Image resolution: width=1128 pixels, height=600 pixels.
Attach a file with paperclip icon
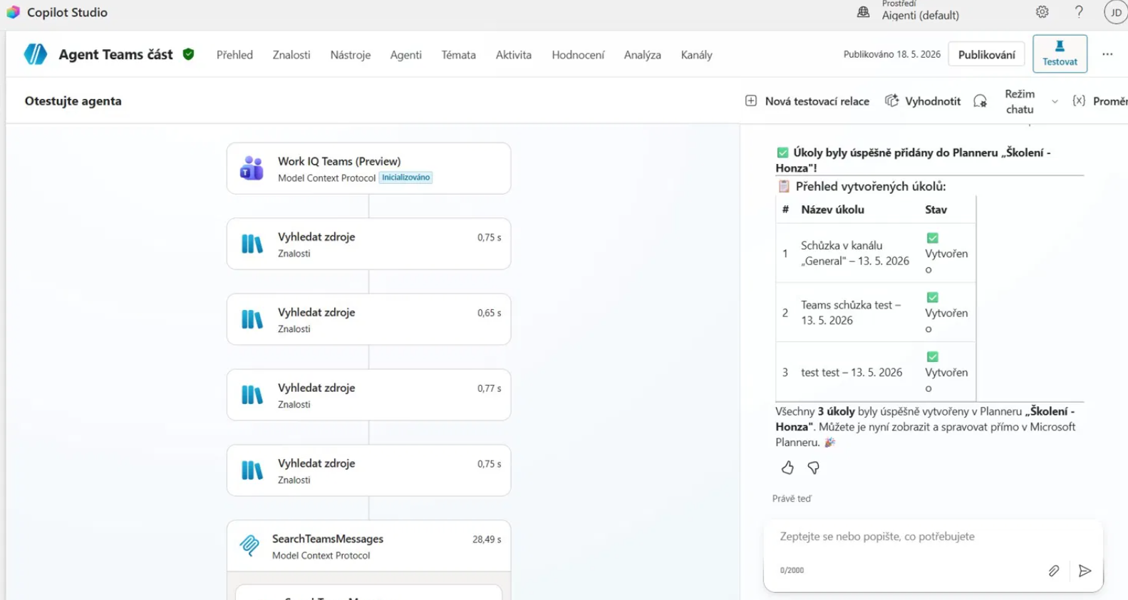point(1053,570)
